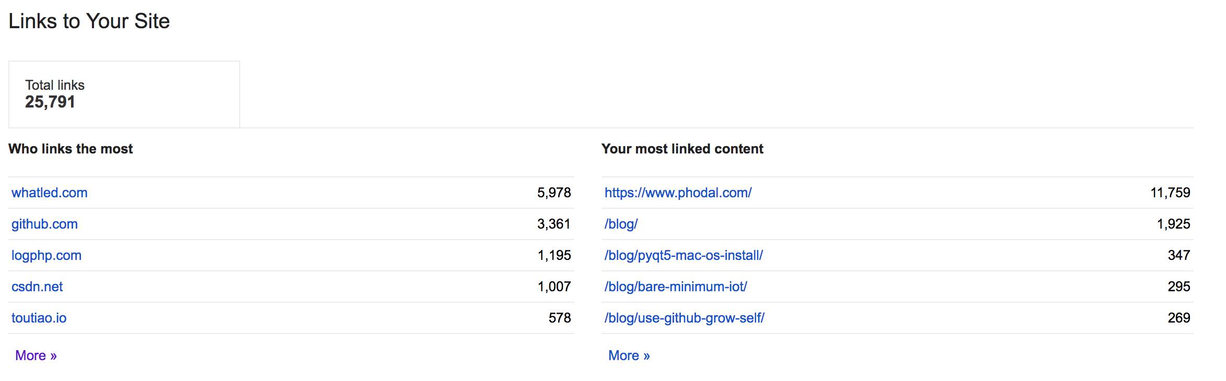The image size is (1226, 381).
Task: Click the Who links the most heading
Action: pyautogui.click(x=70, y=149)
